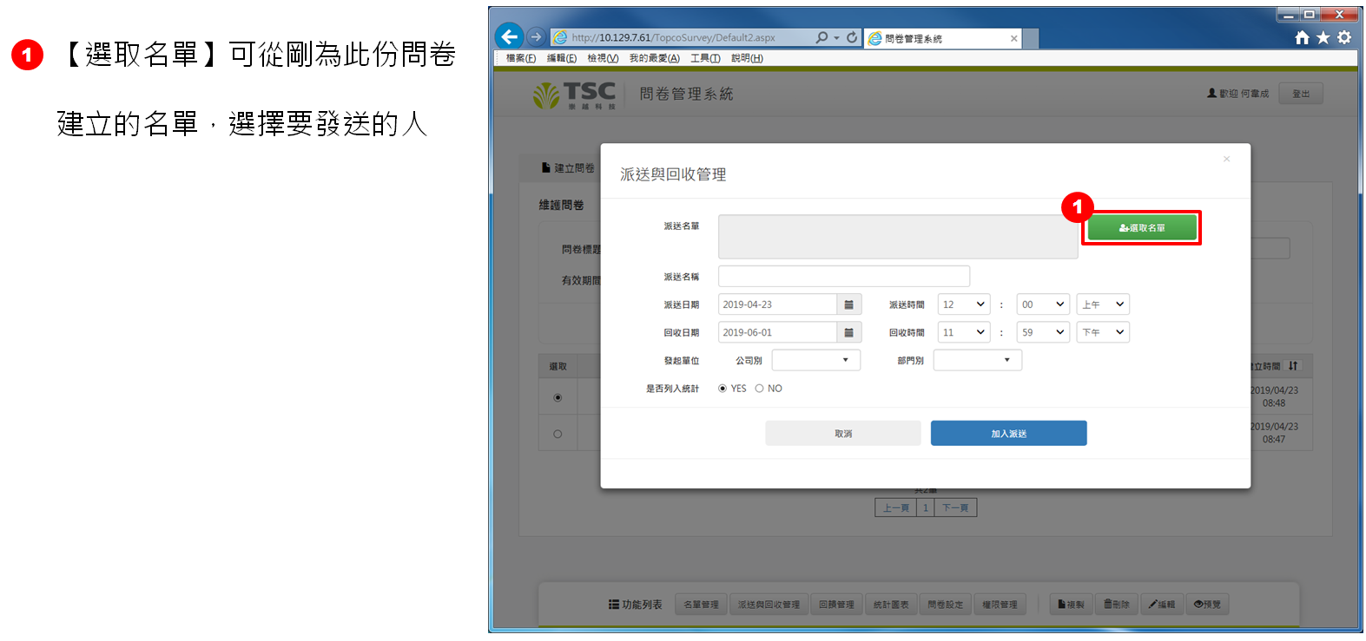Expand the 公司別 dropdown
Image resolution: width=1366 pixels, height=641 pixels.
click(815, 360)
